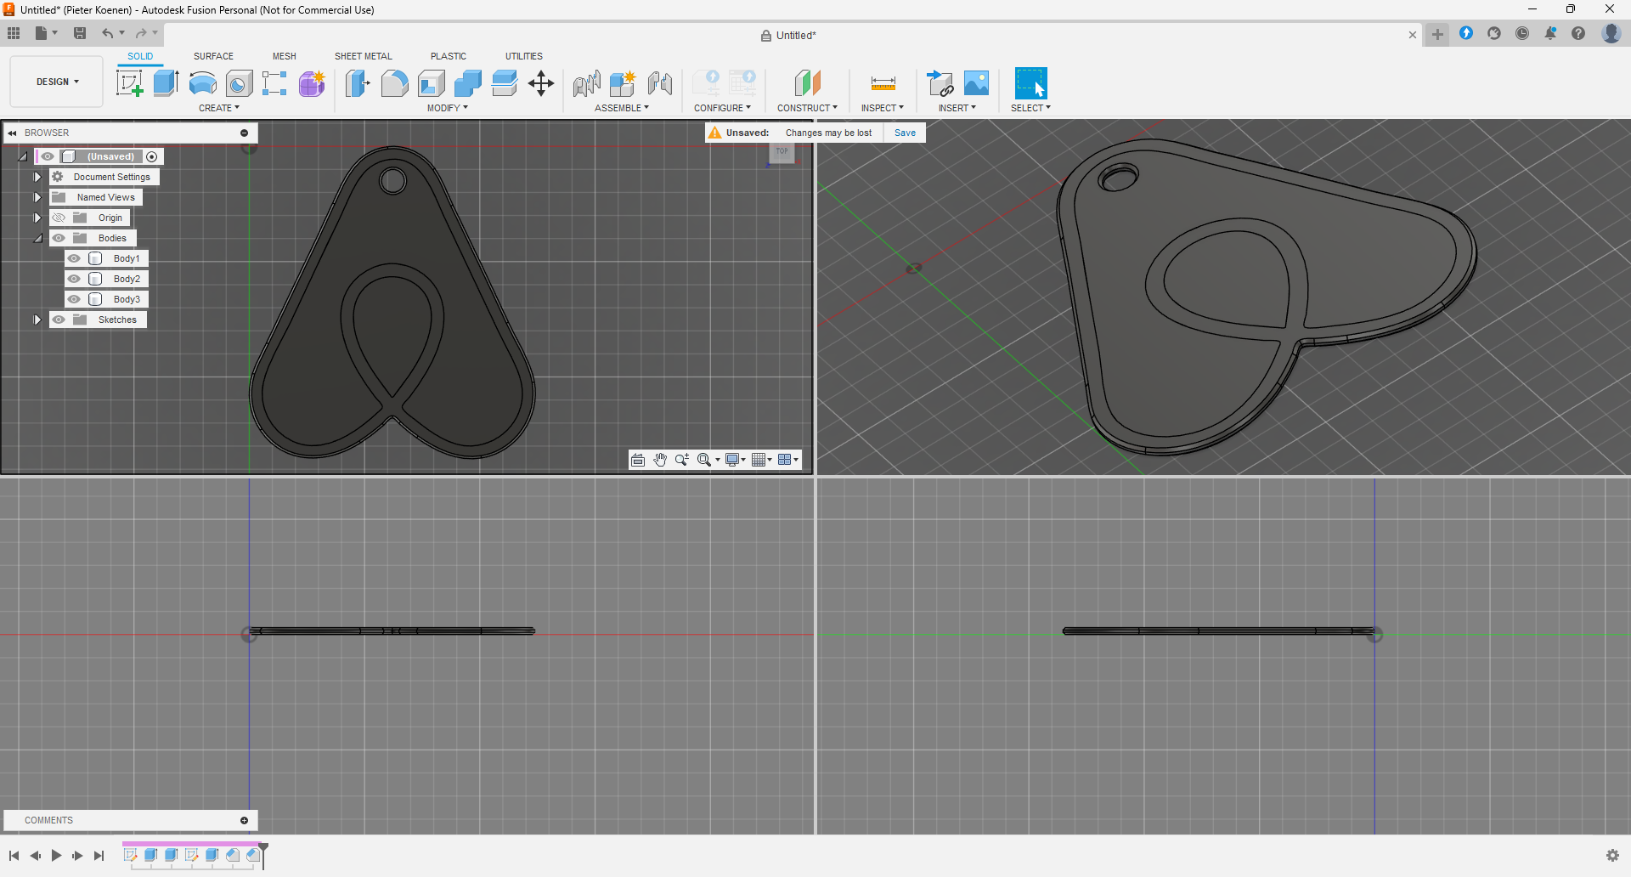Select the Create Sketch tool
Viewport: 1631px width, 877px height.
(x=129, y=83)
